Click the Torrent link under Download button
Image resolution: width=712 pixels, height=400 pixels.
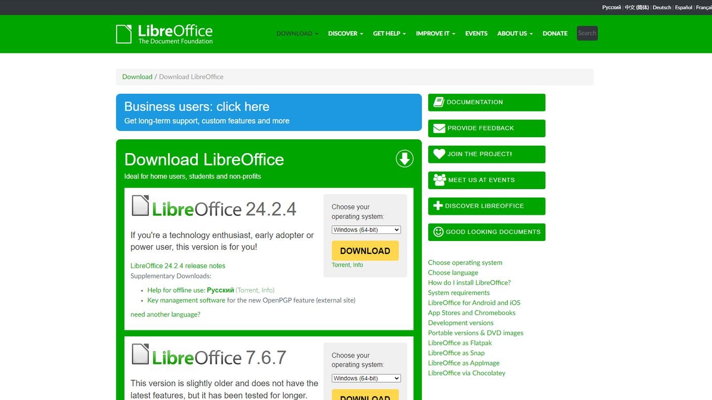pos(341,265)
